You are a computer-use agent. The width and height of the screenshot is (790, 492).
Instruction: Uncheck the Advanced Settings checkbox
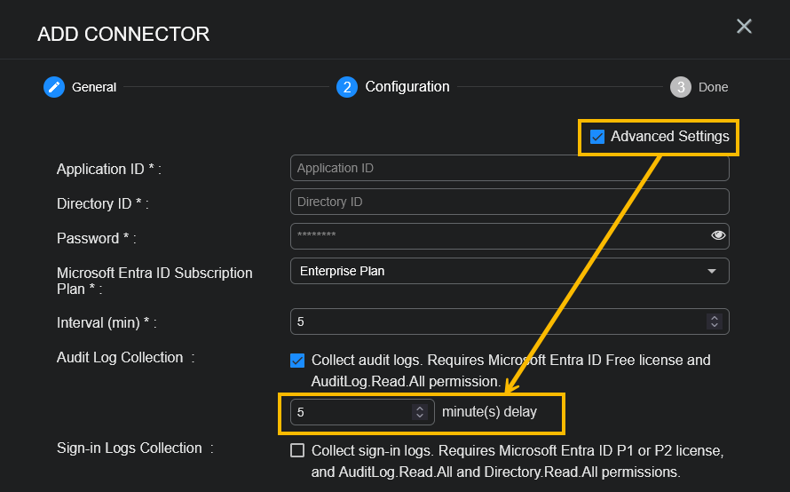597,137
